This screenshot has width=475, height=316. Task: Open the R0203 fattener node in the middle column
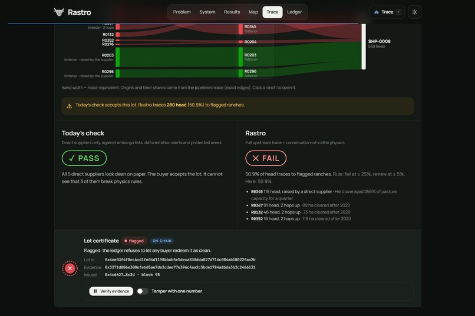point(240,57)
